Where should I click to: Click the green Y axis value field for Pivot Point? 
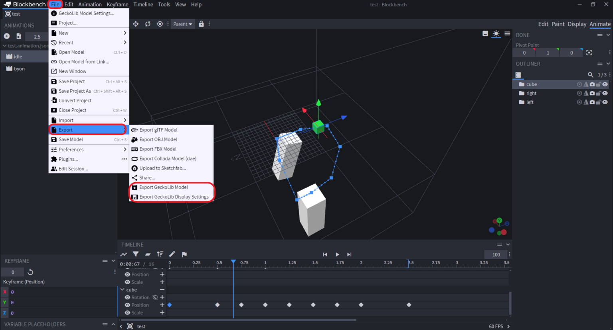click(548, 52)
